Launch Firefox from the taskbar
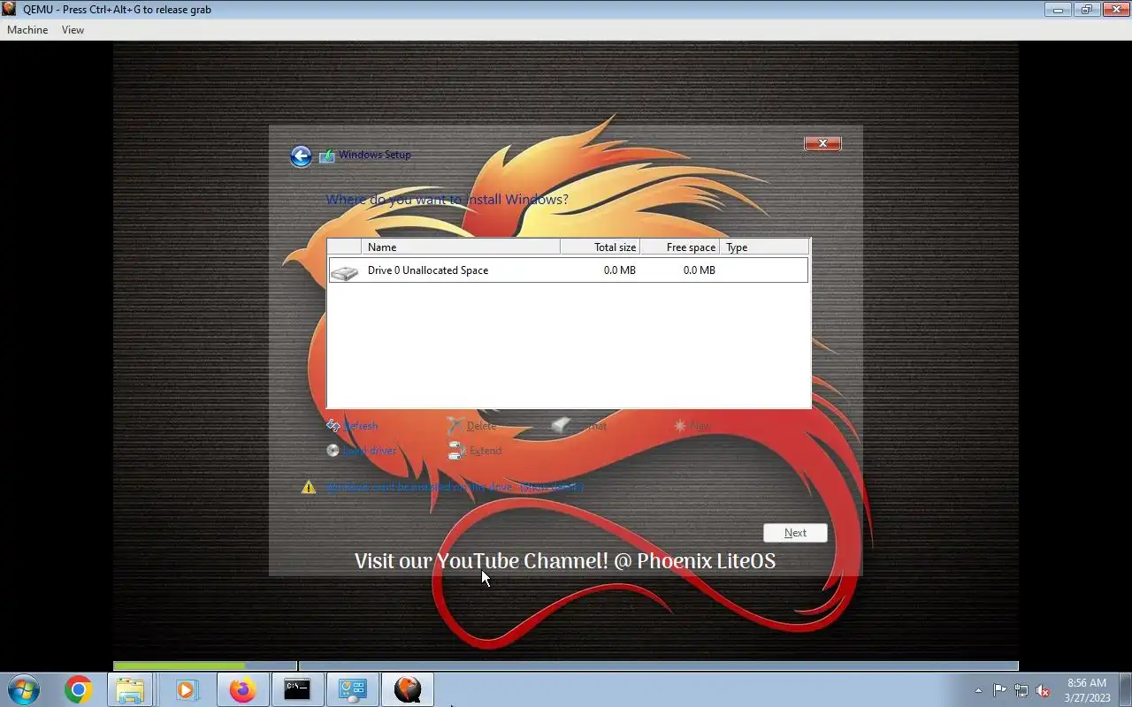1132x707 pixels. [x=242, y=689]
